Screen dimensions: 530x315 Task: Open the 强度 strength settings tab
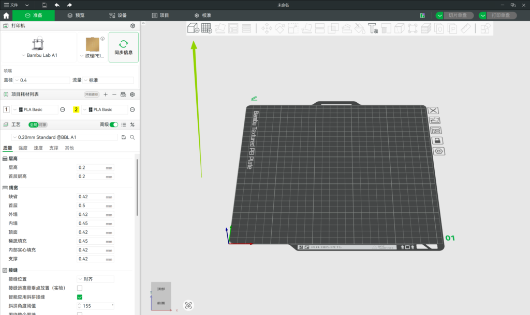[23, 148]
